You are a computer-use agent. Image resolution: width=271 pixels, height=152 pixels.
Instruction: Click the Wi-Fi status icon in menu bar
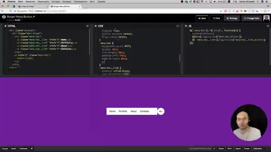tap(202, 1)
